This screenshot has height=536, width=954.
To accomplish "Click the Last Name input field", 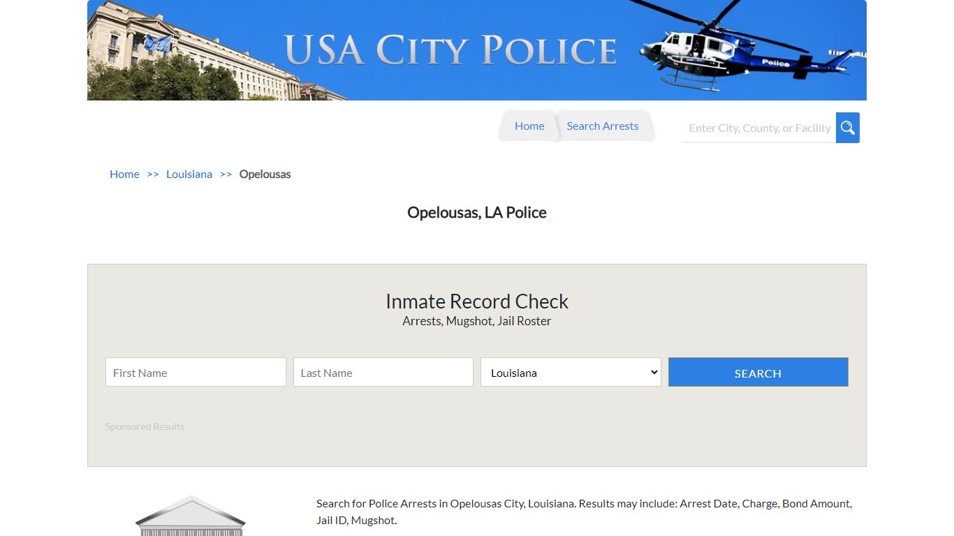I will (383, 372).
